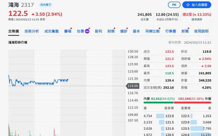Click the 均價 120.4 value
The image size is (218, 136).
169,80
